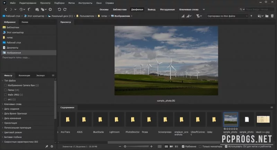Image resolution: width=277 pixels, height=150 pixels.
Task: Open Редактирование menu
Action: pyautogui.click(x=28, y=3)
